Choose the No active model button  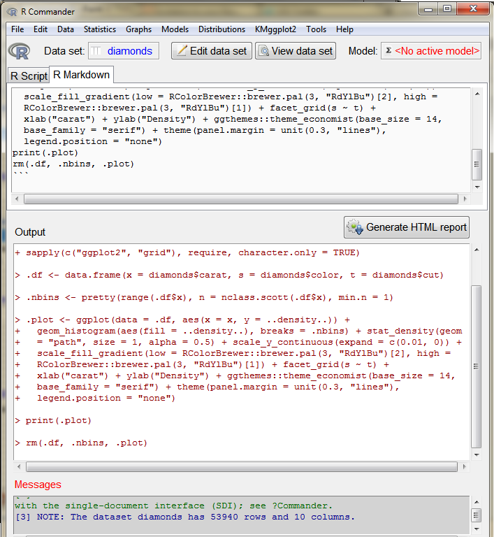click(x=437, y=51)
